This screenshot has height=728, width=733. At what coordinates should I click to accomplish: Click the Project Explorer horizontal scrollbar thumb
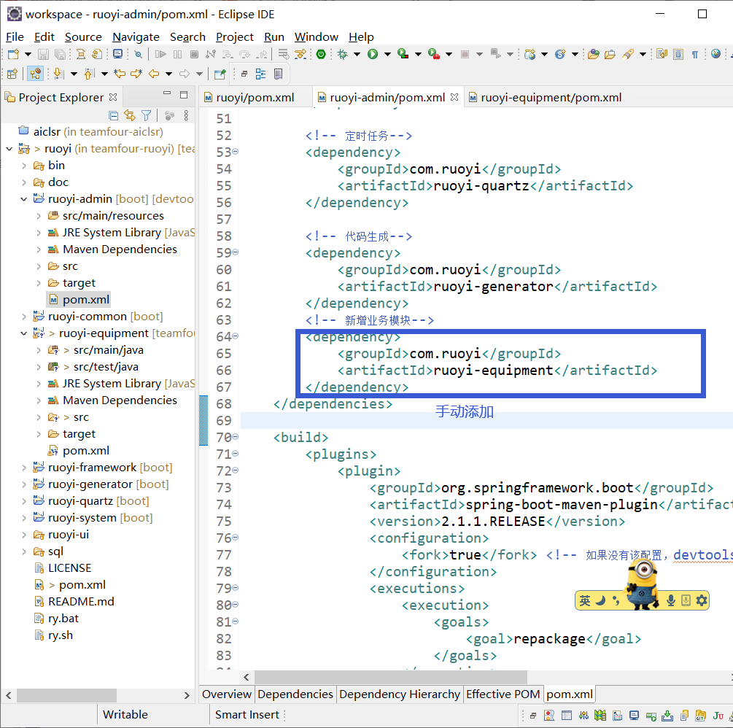66,695
